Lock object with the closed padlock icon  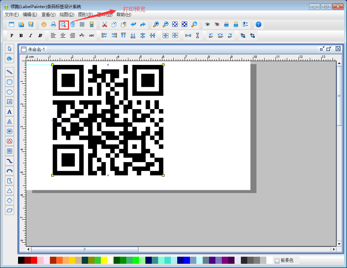[x=226, y=24]
